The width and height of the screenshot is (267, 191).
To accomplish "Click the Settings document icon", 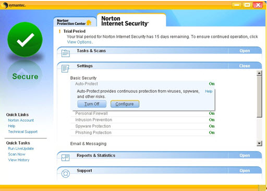I will click(x=65, y=68).
